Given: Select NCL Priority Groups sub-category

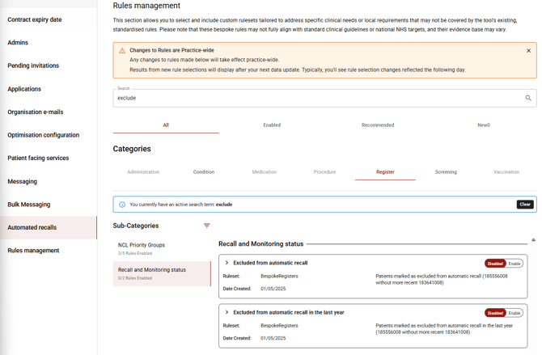Looking at the screenshot, I should tap(142, 245).
